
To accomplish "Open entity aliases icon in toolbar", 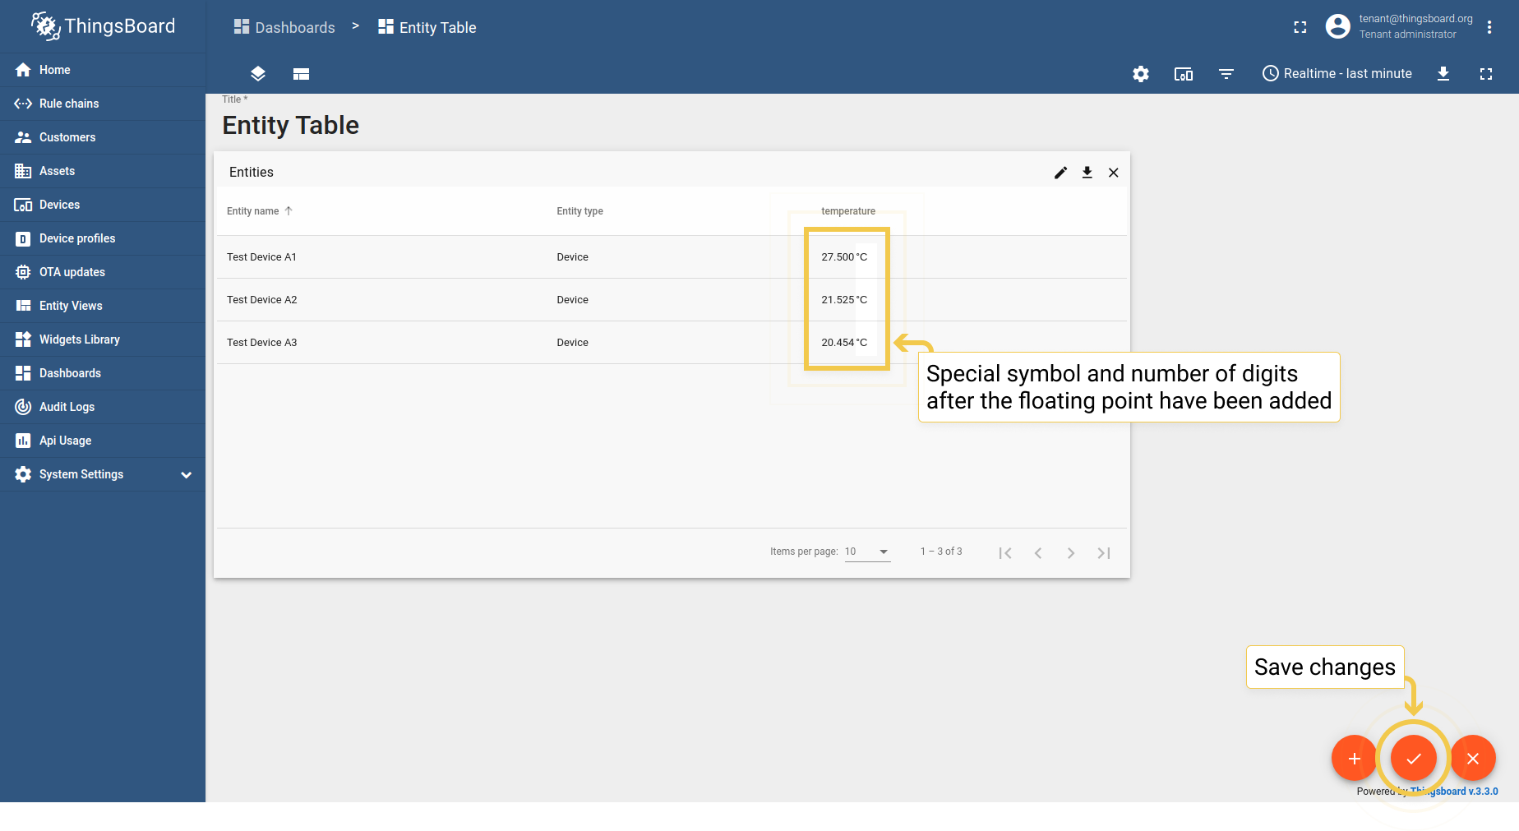I will [1183, 74].
